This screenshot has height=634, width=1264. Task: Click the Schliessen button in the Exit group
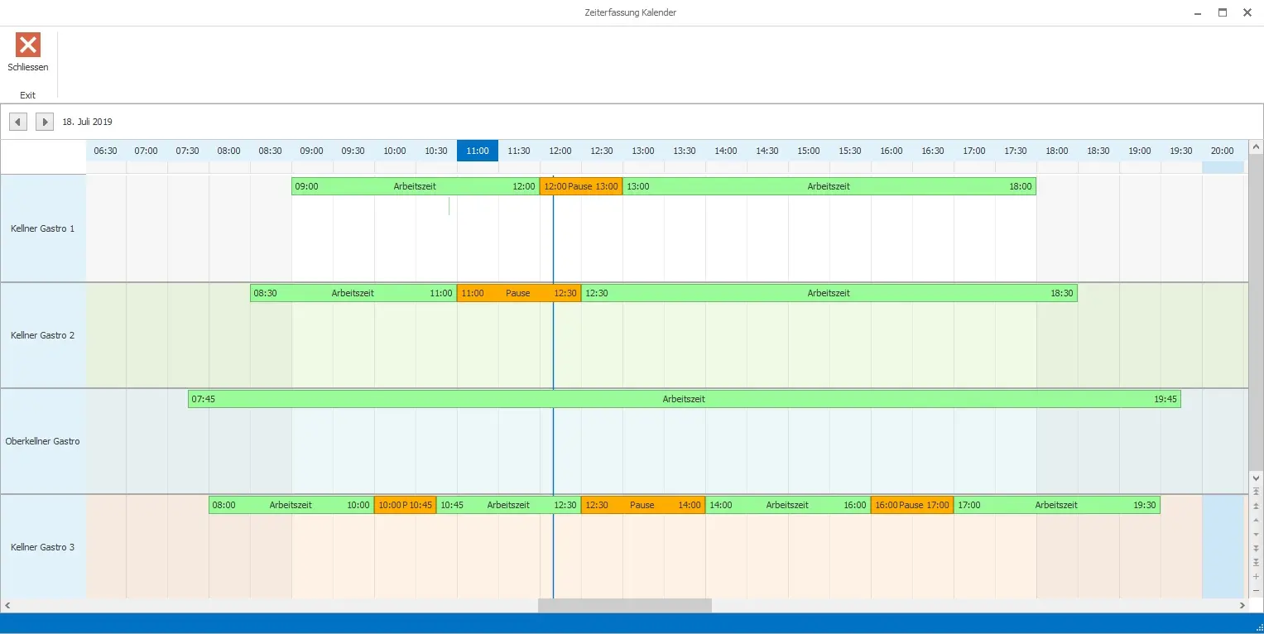point(27,56)
